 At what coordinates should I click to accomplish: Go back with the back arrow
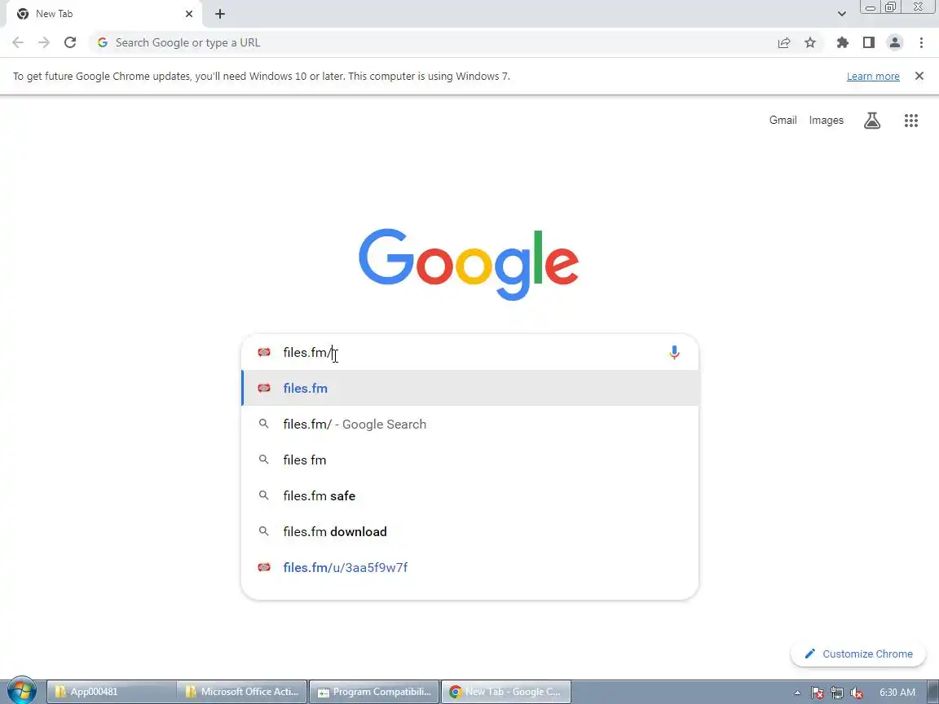pyautogui.click(x=18, y=42)
